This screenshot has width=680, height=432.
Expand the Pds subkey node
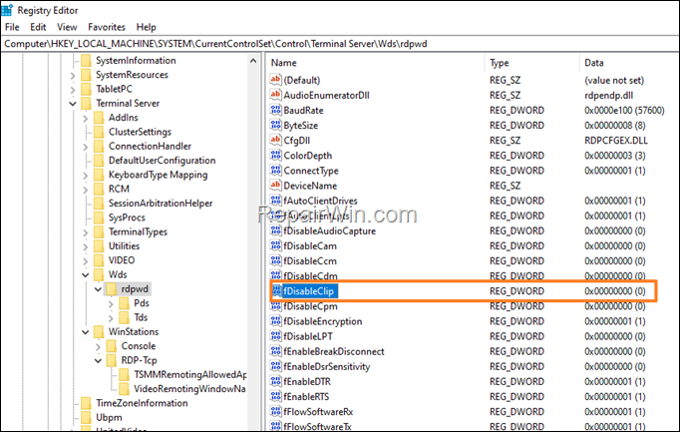coord(111,303)
